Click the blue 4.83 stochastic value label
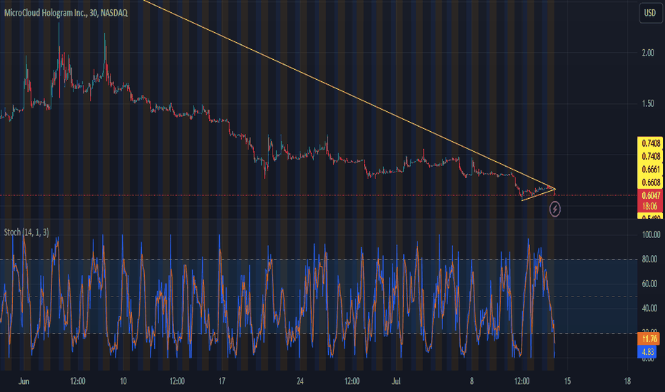Viewport: 665px width, 392px height. 648,352
